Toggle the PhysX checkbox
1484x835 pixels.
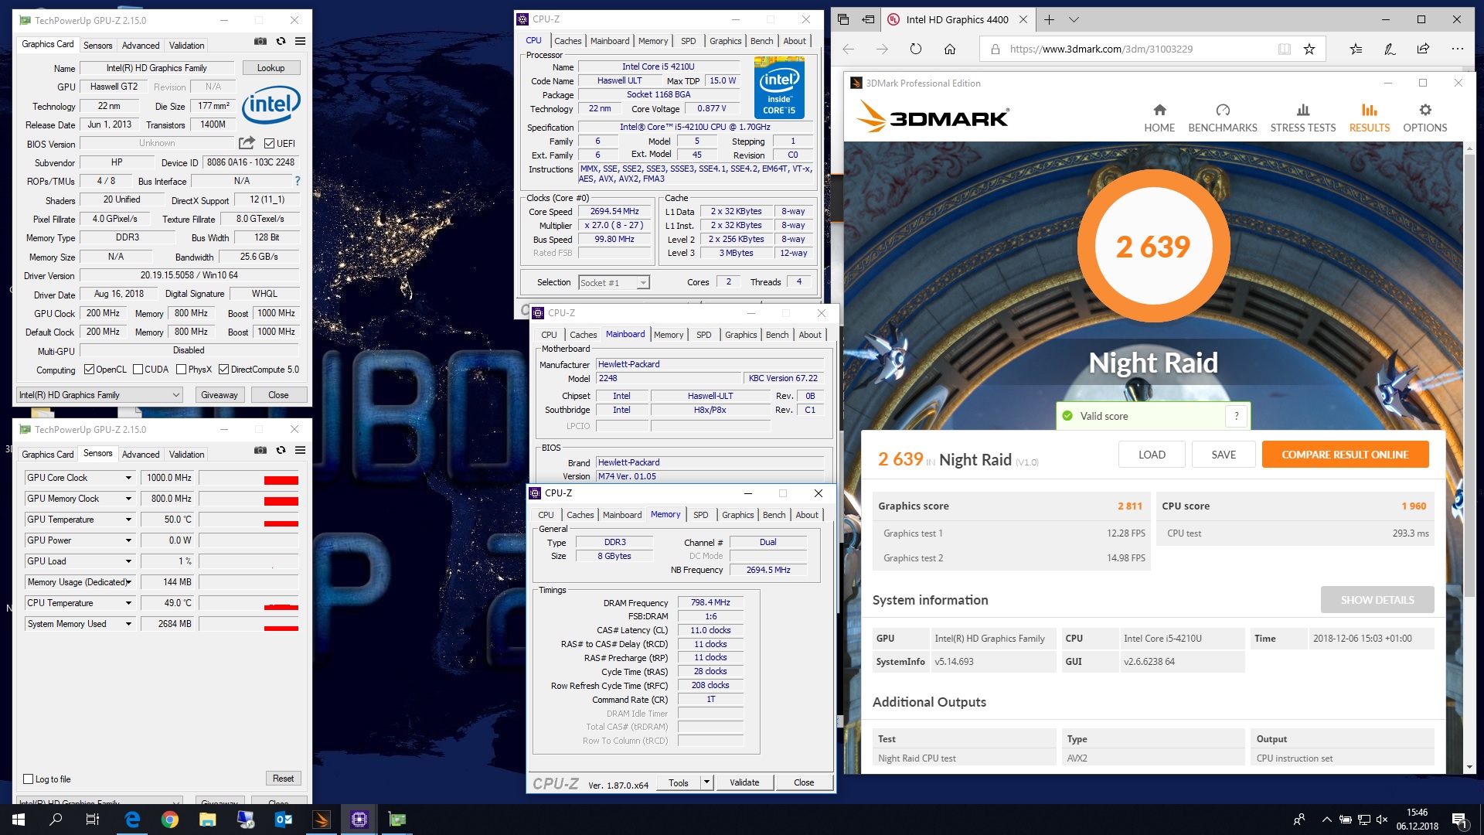182,370
